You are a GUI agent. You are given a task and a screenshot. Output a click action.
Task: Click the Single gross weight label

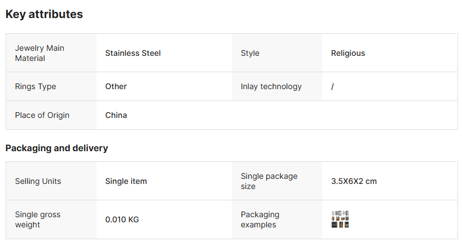coord(37,219)
